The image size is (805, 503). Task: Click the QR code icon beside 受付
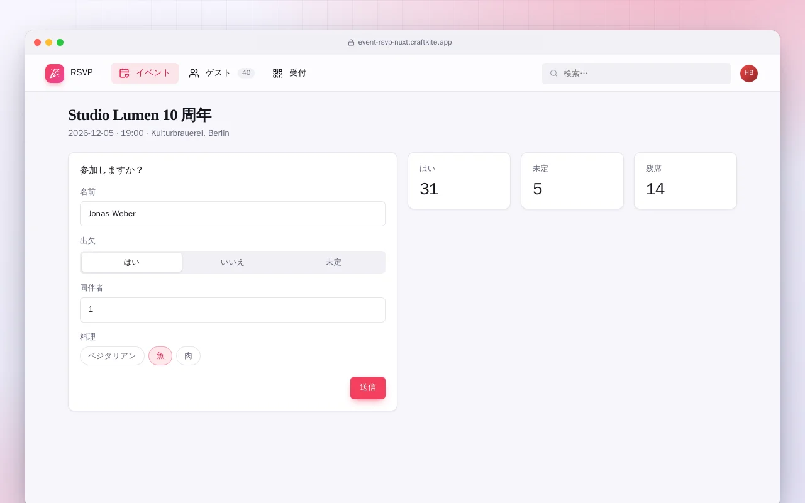277,73
